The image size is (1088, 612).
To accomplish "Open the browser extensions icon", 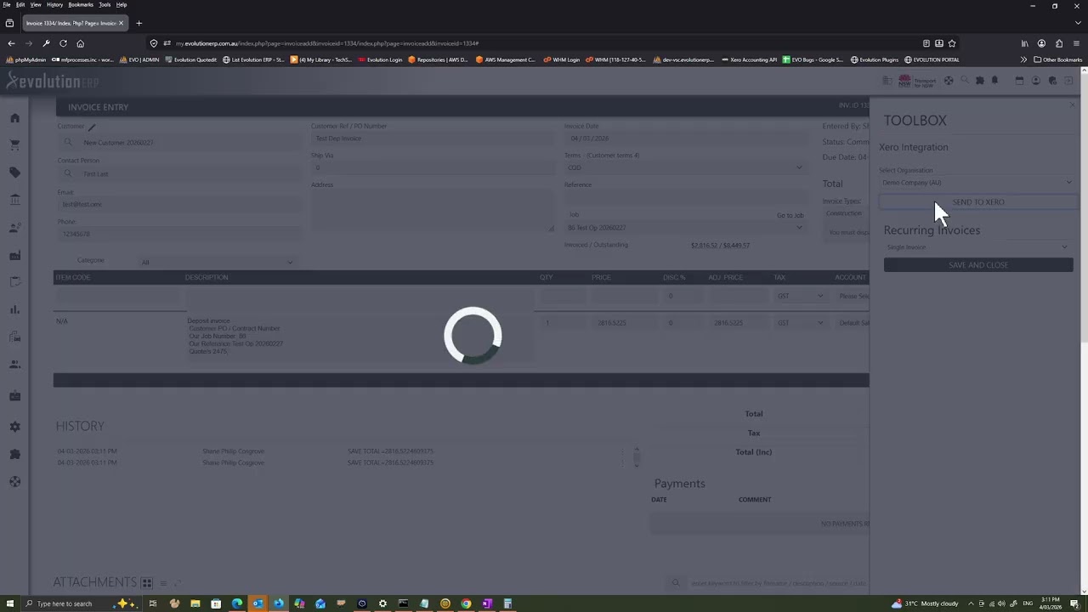I will coord(1059,43).
